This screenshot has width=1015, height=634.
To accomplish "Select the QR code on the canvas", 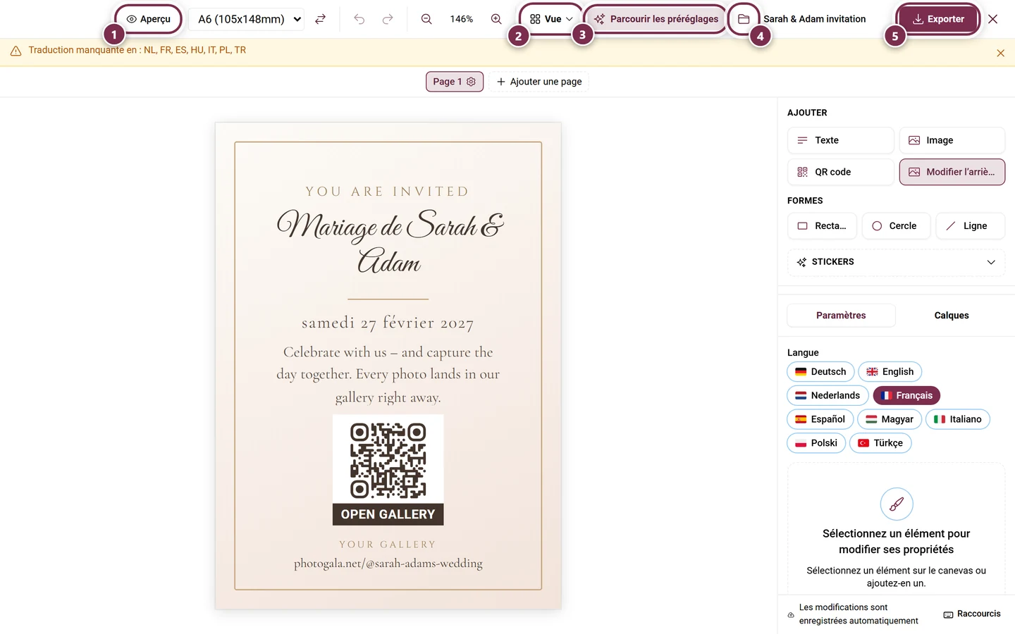I will (x=388, y=460).
